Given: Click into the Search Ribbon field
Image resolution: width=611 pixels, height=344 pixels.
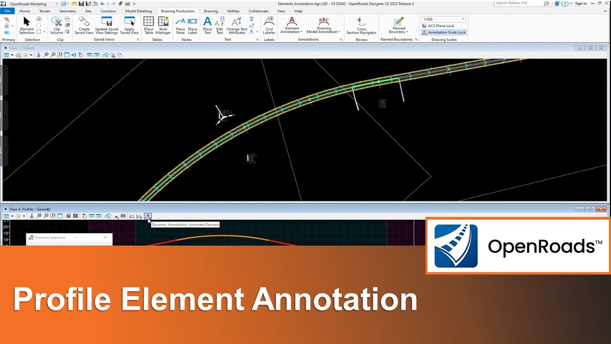Looking at the screenshot, I should [518, 3].
